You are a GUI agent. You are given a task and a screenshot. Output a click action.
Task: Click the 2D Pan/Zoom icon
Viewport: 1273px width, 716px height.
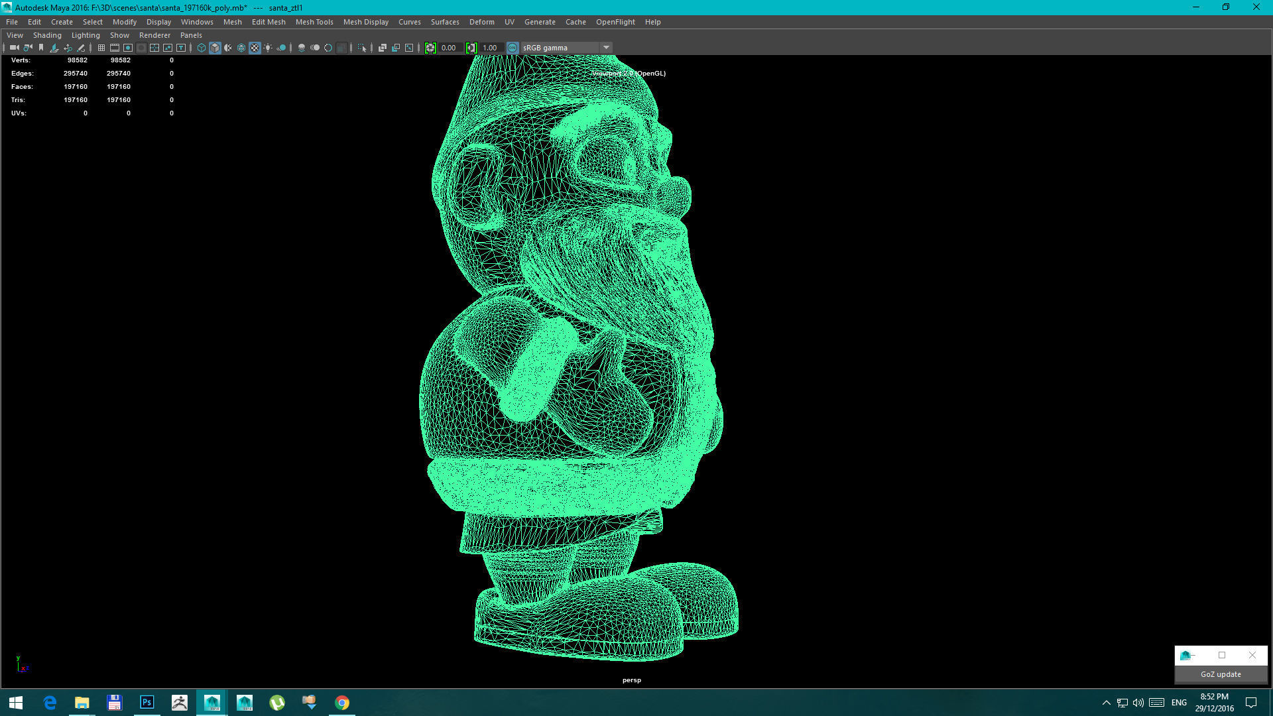click(x=68, y=48)
